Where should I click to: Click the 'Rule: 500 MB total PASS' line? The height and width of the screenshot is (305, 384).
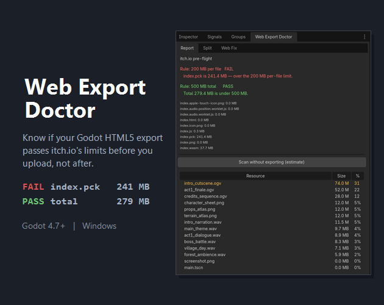click(x=207, y=86)
